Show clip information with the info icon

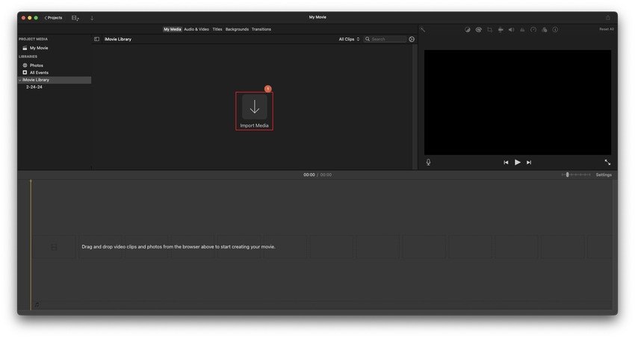555,30
